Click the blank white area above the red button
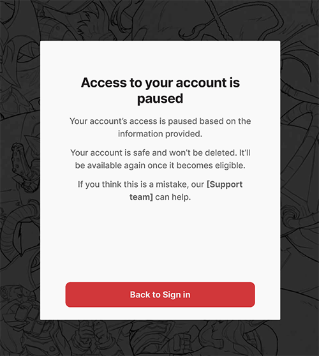The image size is (319, 356). [x=160, y=242]
